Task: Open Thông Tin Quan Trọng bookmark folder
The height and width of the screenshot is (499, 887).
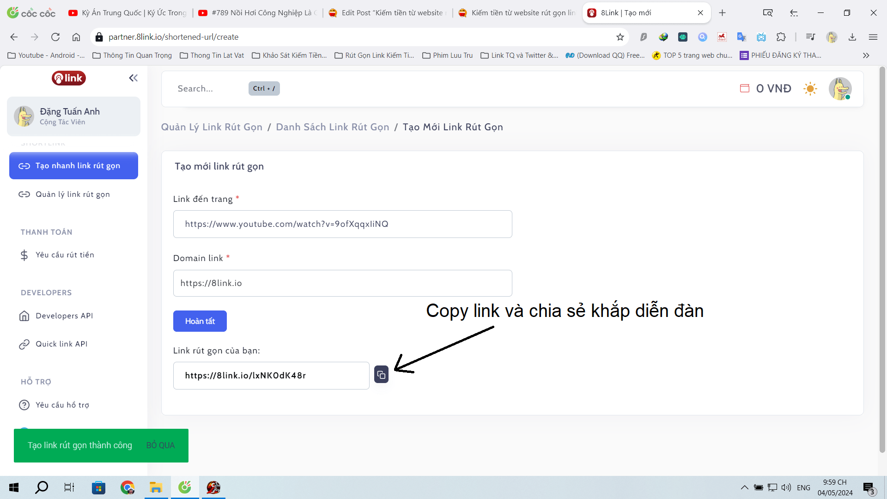Action: (132, 55)
